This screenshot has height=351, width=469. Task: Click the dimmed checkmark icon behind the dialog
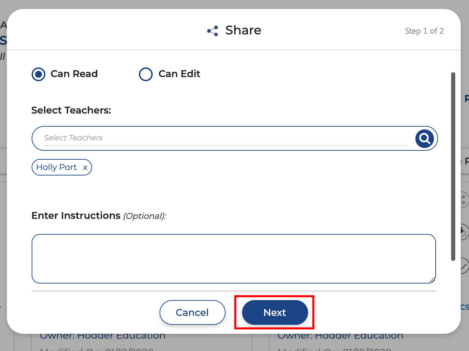(x=464, y=266)
